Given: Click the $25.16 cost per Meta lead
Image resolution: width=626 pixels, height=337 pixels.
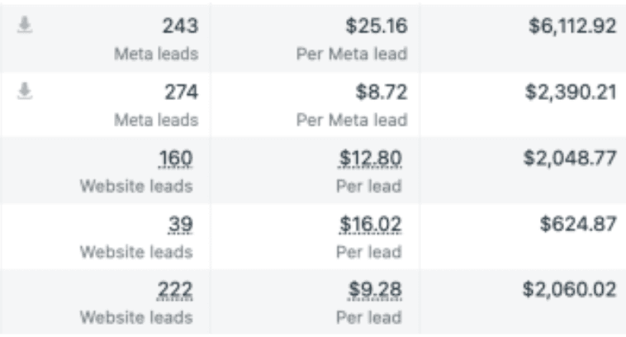Looking at the screenshot, I should [x=376, y=27].
